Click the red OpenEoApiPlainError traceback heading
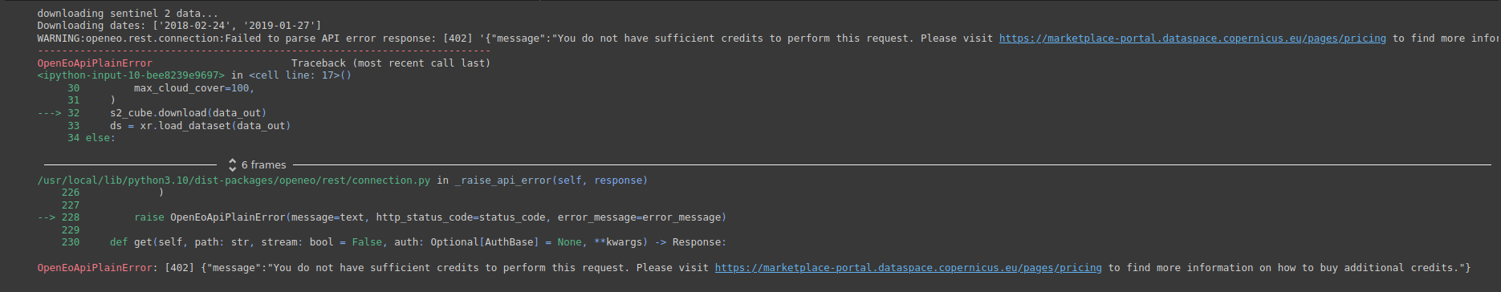Viewport: 1501px width, 292px height. [x=95, y=63]
